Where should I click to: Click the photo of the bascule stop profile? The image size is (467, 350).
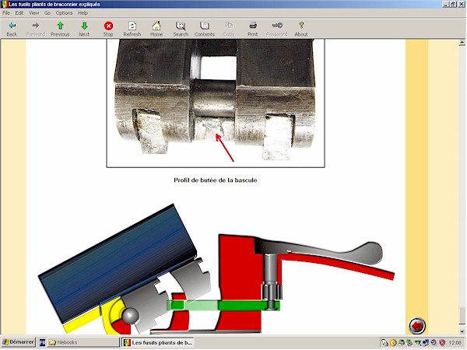[216, 103]
